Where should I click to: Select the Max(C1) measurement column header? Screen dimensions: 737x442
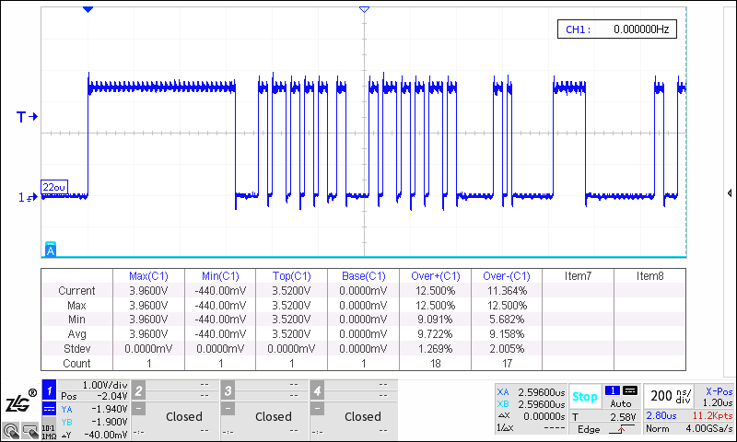[x=148, y=275]
